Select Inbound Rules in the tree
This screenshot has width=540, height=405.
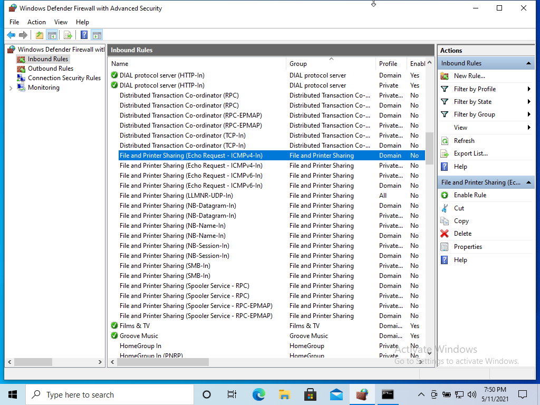point(48,59)
